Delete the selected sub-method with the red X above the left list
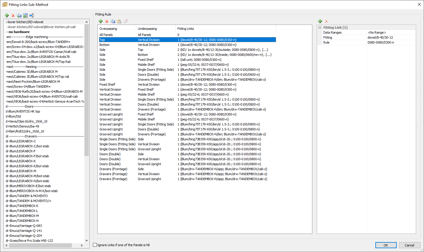 click(13, 15)
